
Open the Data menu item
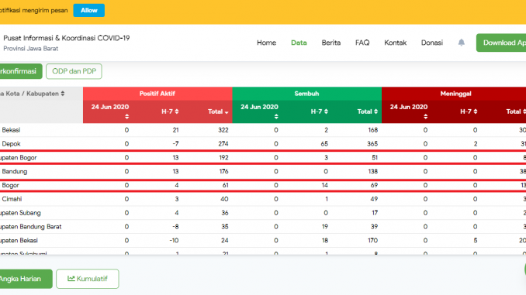pos(299,43)
